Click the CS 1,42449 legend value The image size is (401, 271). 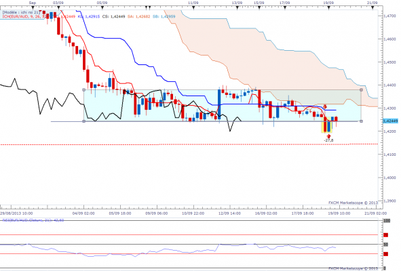(113, 16)
